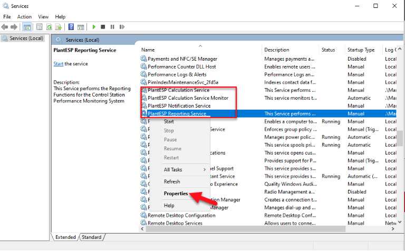Click the Forward arrow toolbar icon

[14, 27]
